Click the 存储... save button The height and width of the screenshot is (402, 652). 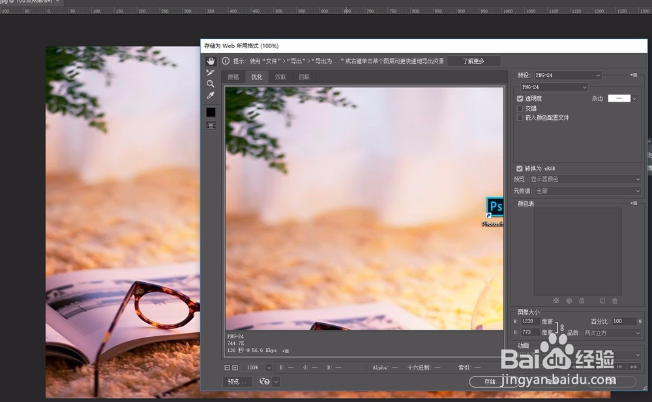click(494, 382)
